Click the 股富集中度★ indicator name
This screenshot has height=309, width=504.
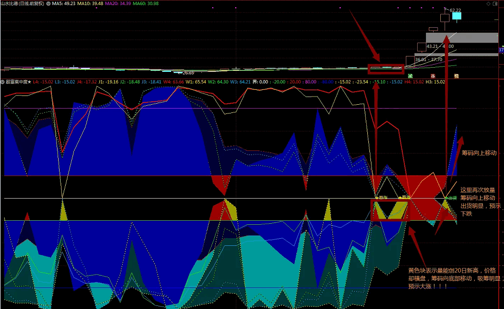[x=18, y=82]
